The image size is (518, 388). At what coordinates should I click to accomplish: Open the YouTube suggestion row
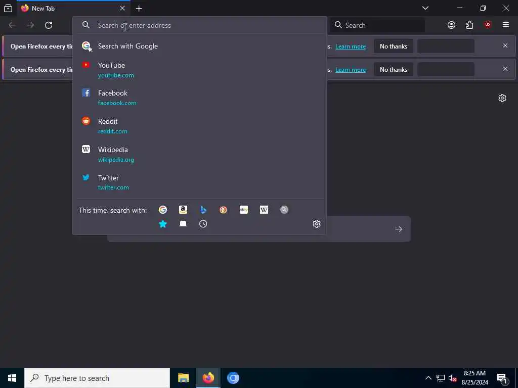pos(199,70)
